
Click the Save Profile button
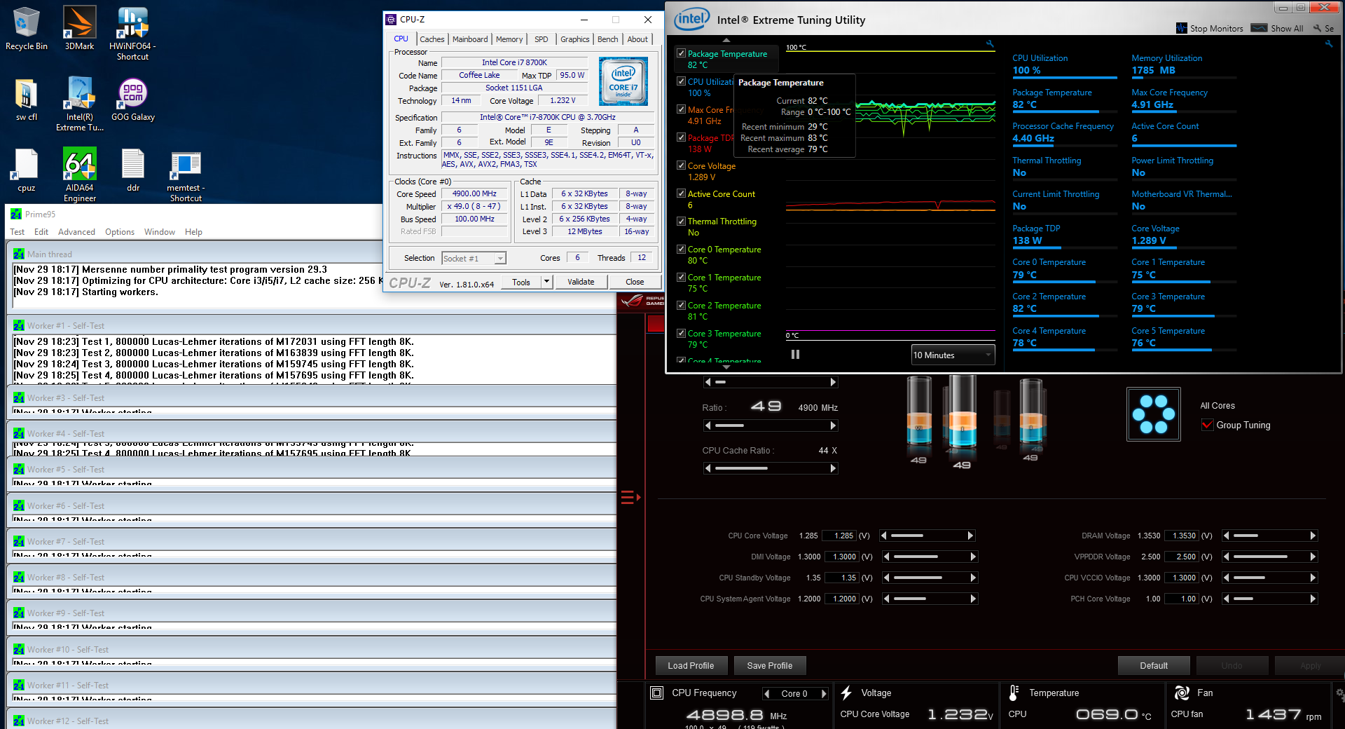[770, 666]
